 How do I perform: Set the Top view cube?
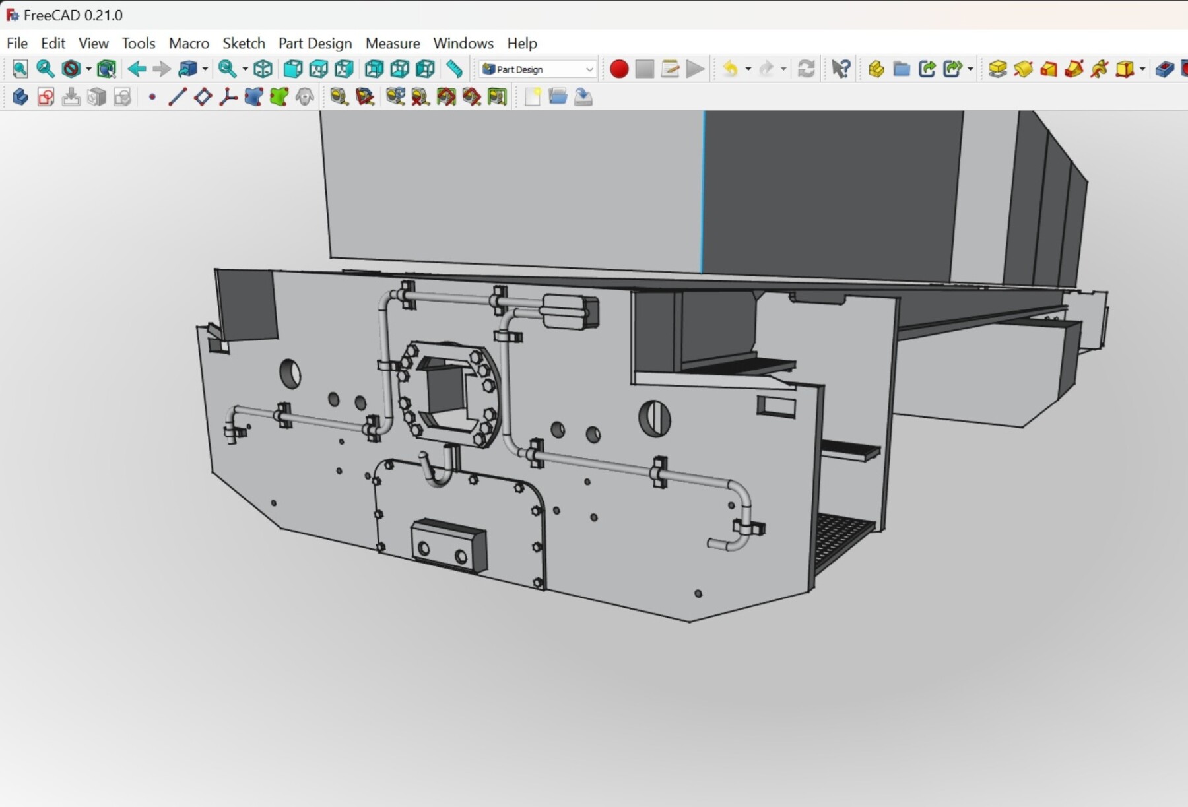coord(319,69)
